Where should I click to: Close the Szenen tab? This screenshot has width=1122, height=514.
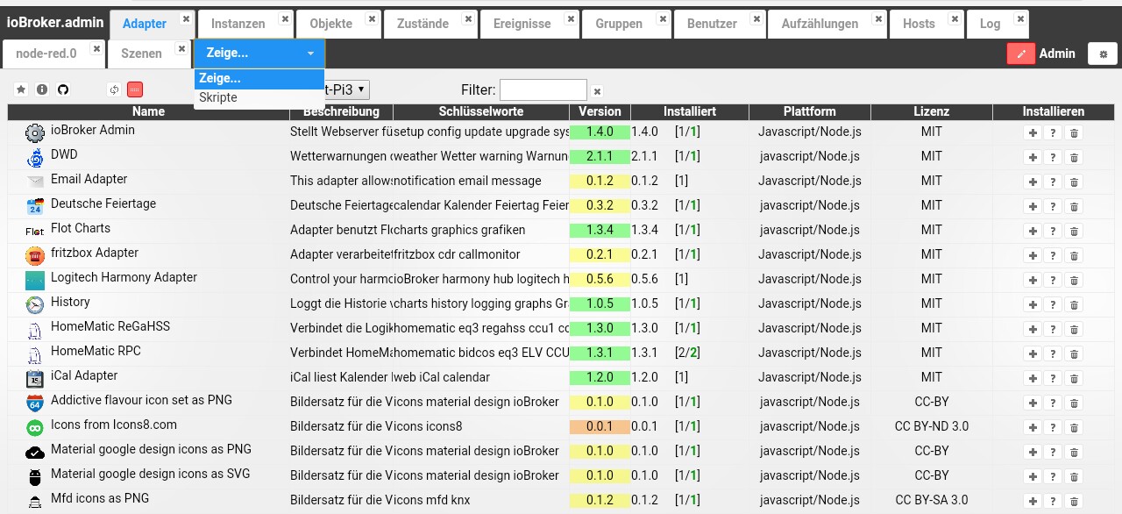pyautogui.click(x=181, y=48)
